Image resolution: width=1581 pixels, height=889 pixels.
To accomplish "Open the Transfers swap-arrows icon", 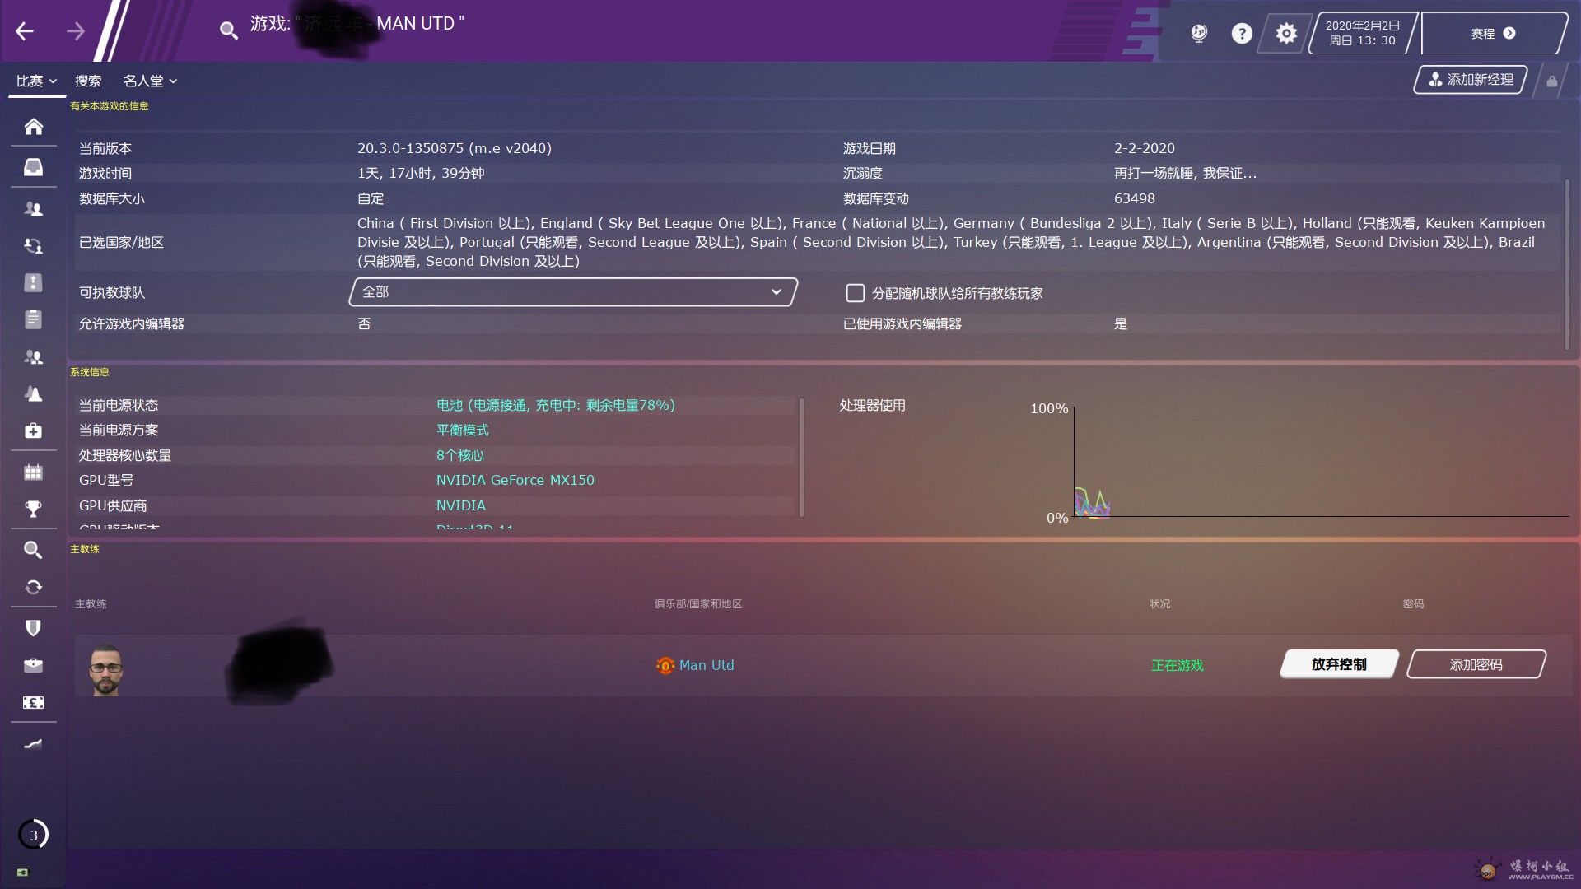I will click(x=33, y=587).
